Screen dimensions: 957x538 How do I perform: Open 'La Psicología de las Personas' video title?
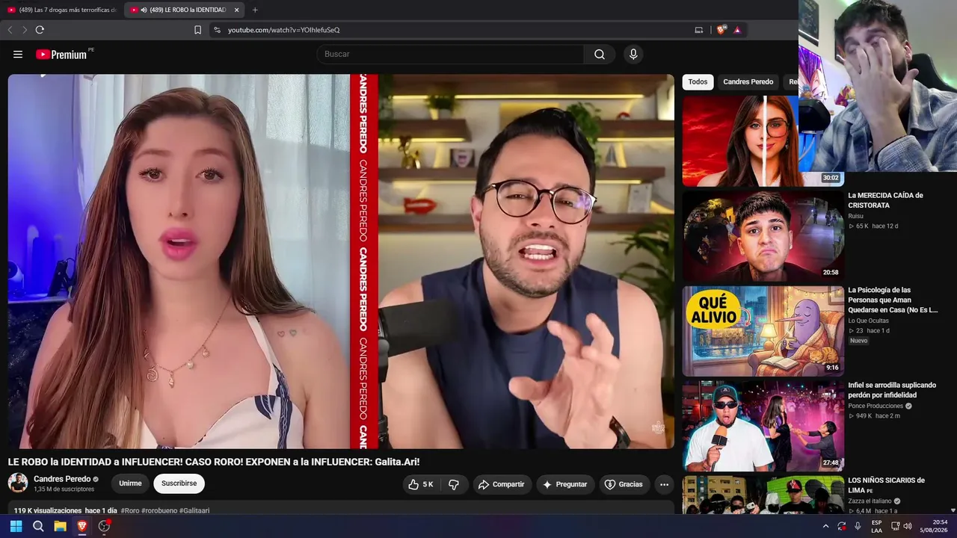pyautogui.click(x=893, y=300)
